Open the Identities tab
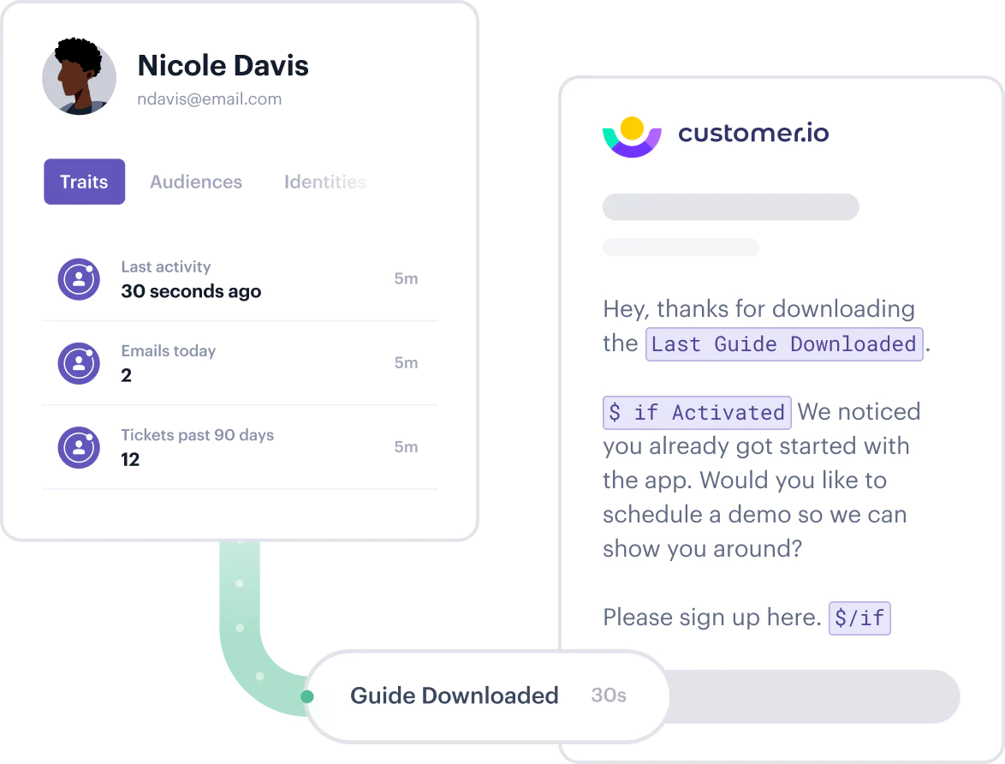 point(324,182)
